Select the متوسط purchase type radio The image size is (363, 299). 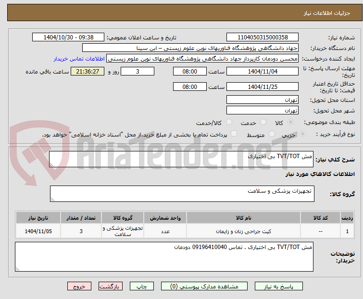tap(272, 134)
